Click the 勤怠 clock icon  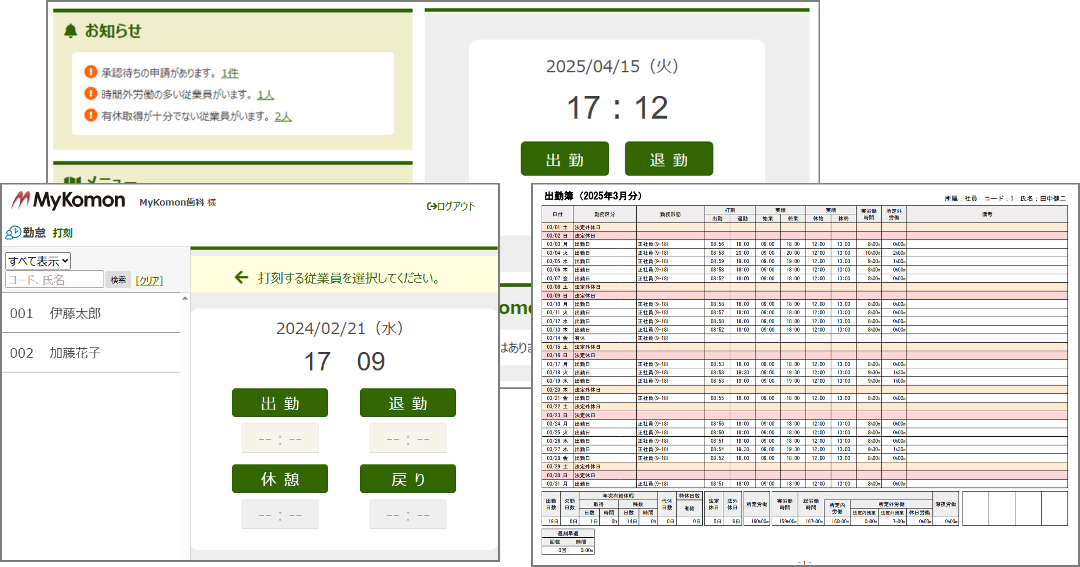[13, 232]
